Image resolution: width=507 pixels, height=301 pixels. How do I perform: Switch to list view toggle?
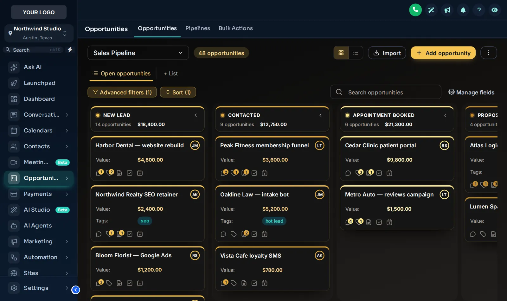point(356,53)
